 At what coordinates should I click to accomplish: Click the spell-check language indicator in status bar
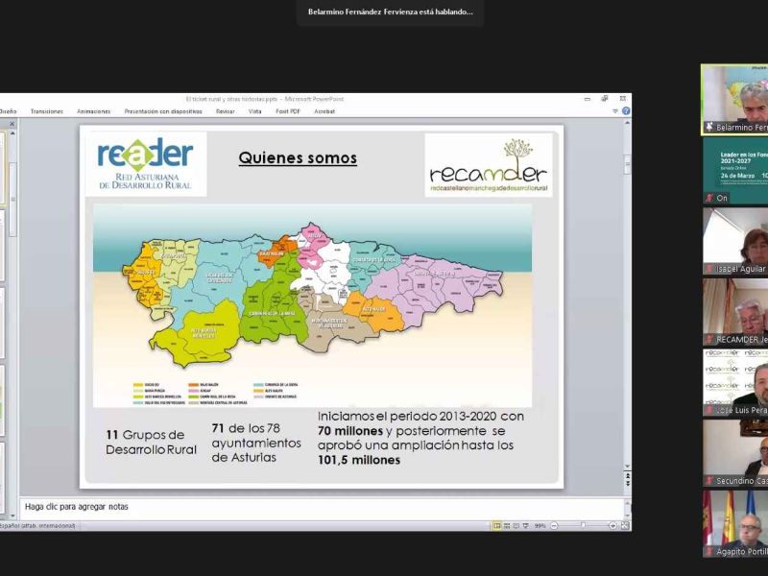(37, 526)
